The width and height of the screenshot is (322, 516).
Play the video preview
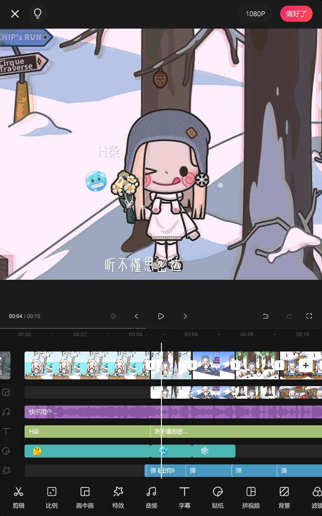click(x=161, y=316)
